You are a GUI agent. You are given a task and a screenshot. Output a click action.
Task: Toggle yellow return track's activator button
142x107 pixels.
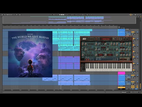click(x=133, y=87)
